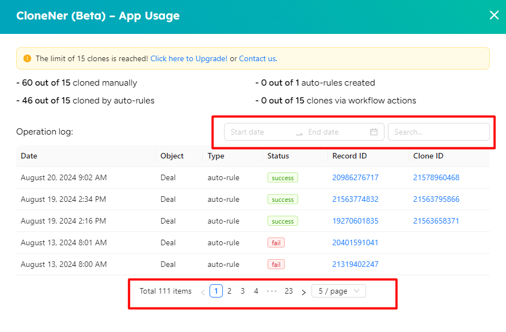
Task: Click pagination ellipsis to jump pages
Action: (x=272, y=291)
